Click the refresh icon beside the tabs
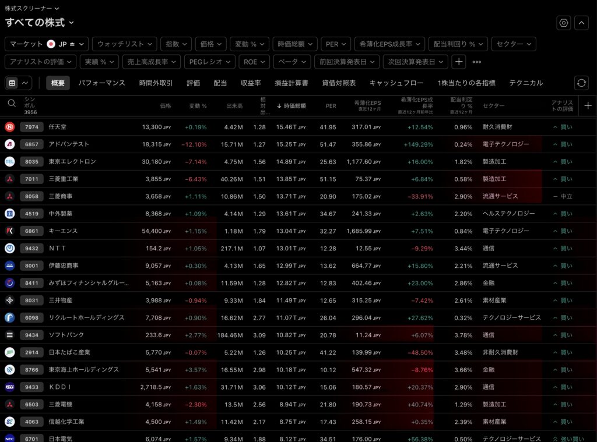 click(581, 83)
